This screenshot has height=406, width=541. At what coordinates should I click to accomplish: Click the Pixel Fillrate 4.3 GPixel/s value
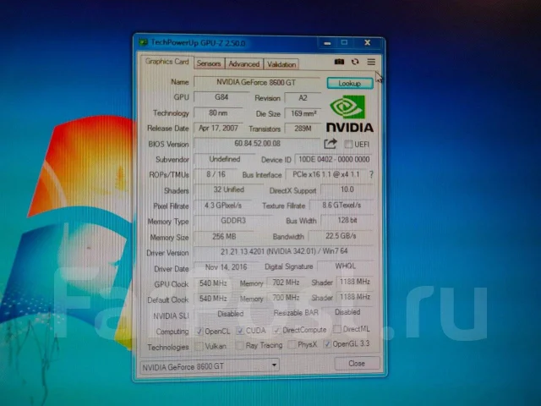pos(223,206)
